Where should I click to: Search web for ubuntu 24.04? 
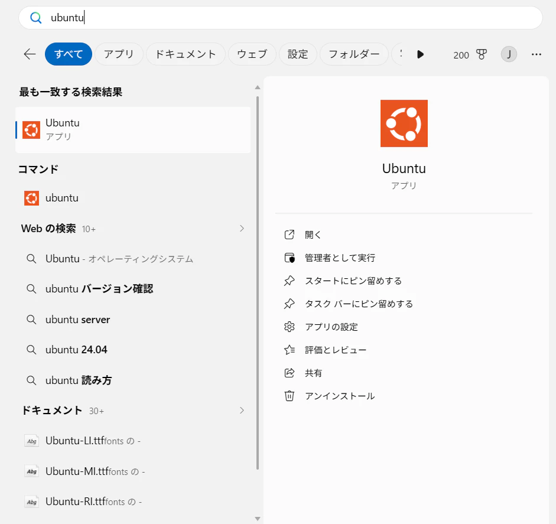(x=133, y=350)
